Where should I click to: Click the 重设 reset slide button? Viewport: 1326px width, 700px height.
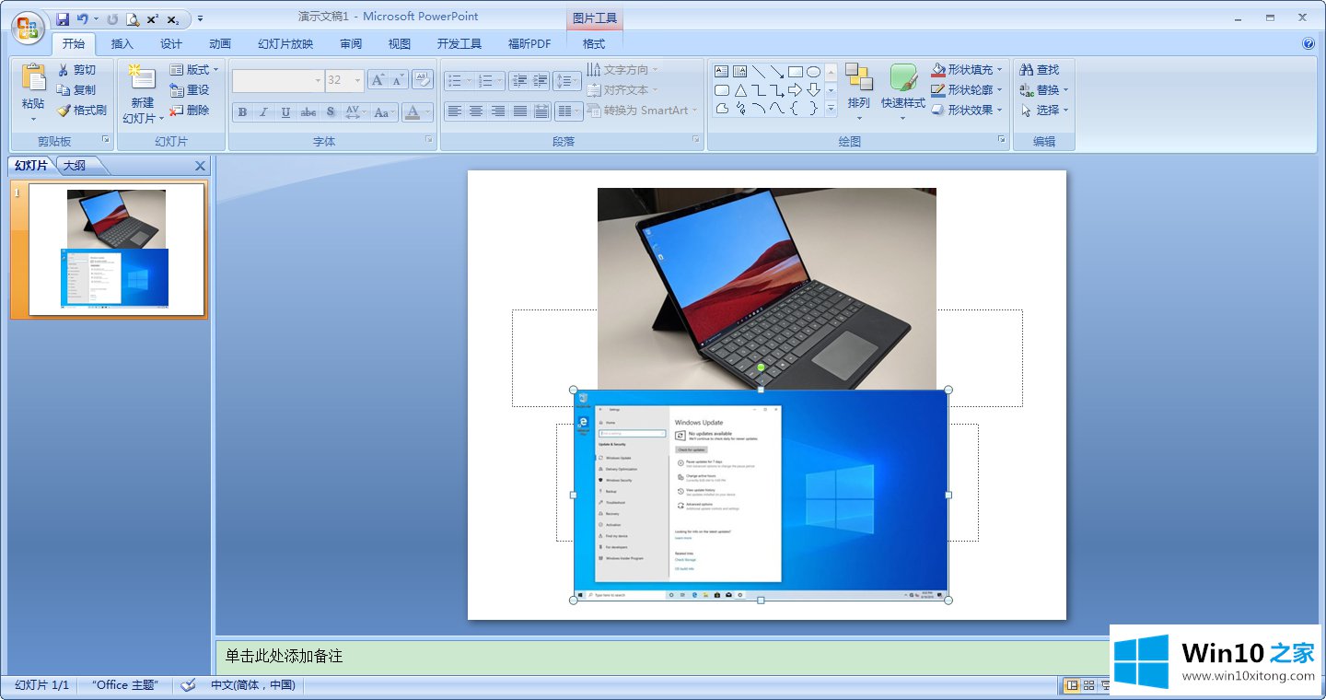pos(190,90)
